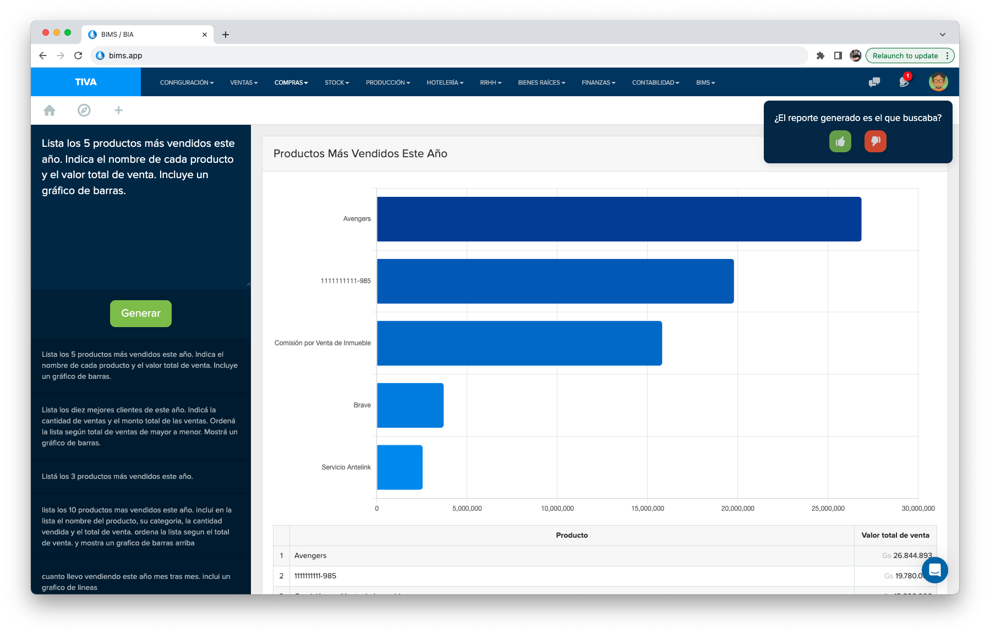Click the Avengers bar in chart

[x=619, y=219]
